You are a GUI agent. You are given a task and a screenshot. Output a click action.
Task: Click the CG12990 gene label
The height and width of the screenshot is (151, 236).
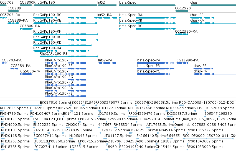[183, 8]
